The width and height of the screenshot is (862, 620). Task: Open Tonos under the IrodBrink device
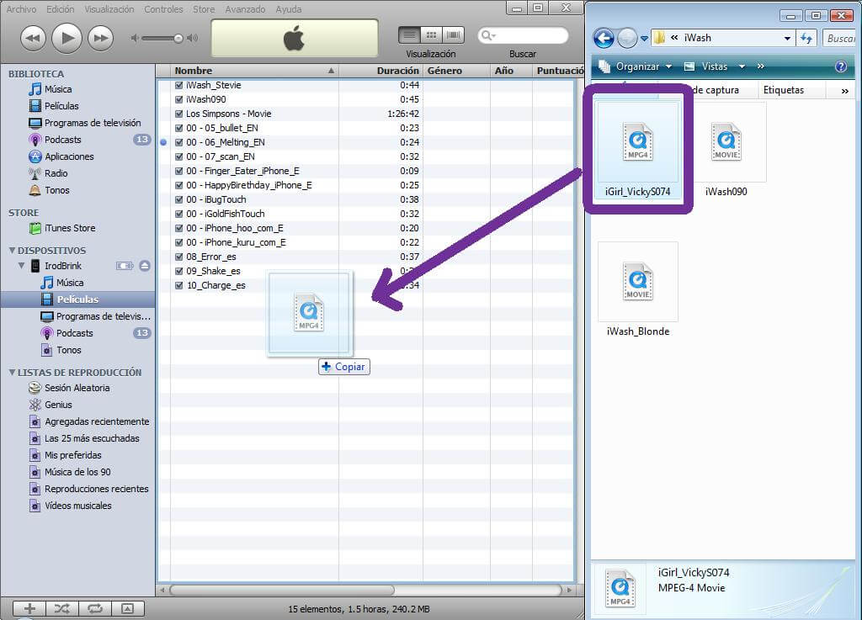68,350
